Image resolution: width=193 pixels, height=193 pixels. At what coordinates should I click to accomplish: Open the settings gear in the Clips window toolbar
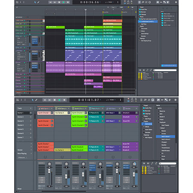click(x=175, y=100)
